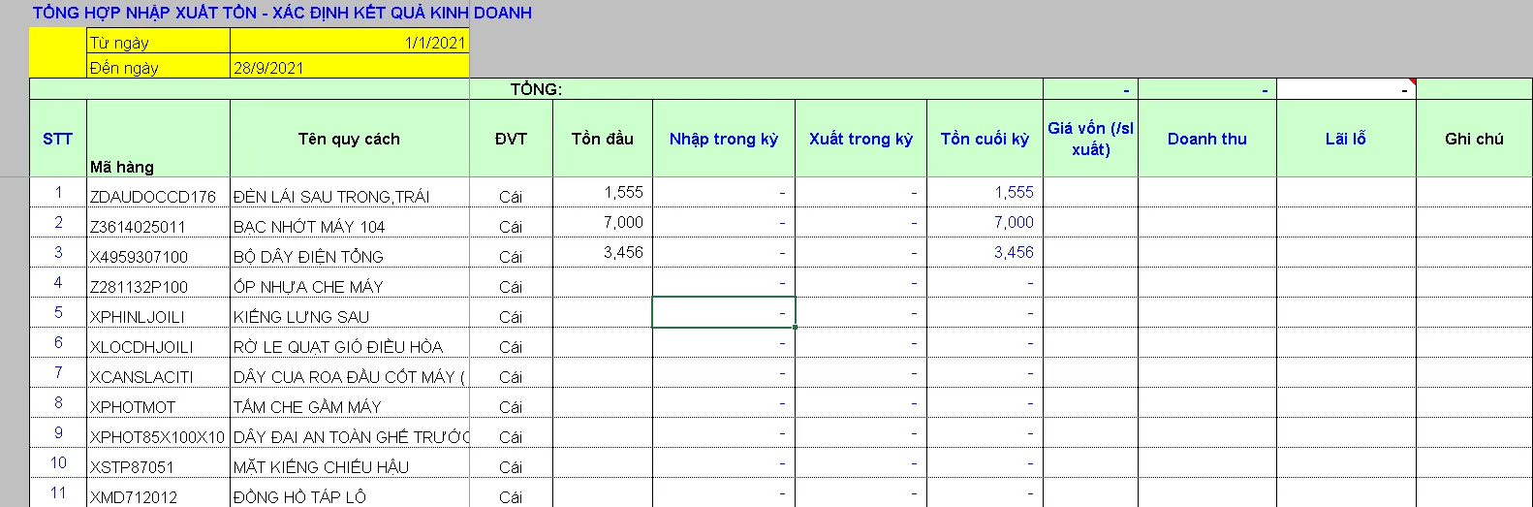Select the 'Giá vốn (/sl xuất)' header cell
The width and height of the screenshot is (1533, 507).
1090,139
